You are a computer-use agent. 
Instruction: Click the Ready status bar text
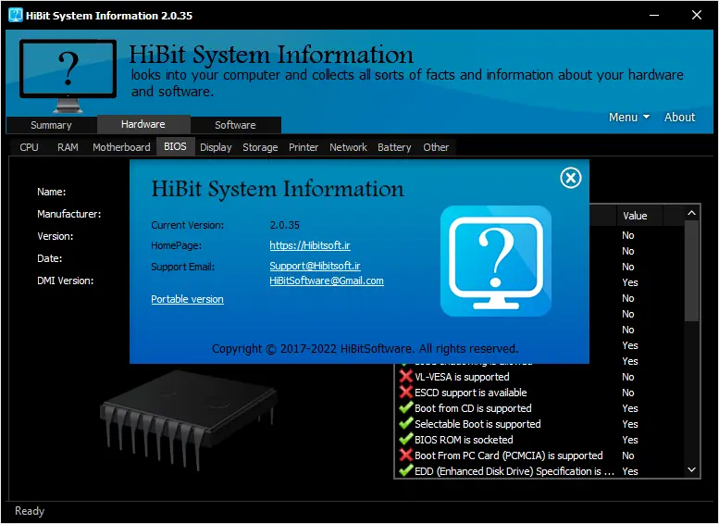coord(30,511)
